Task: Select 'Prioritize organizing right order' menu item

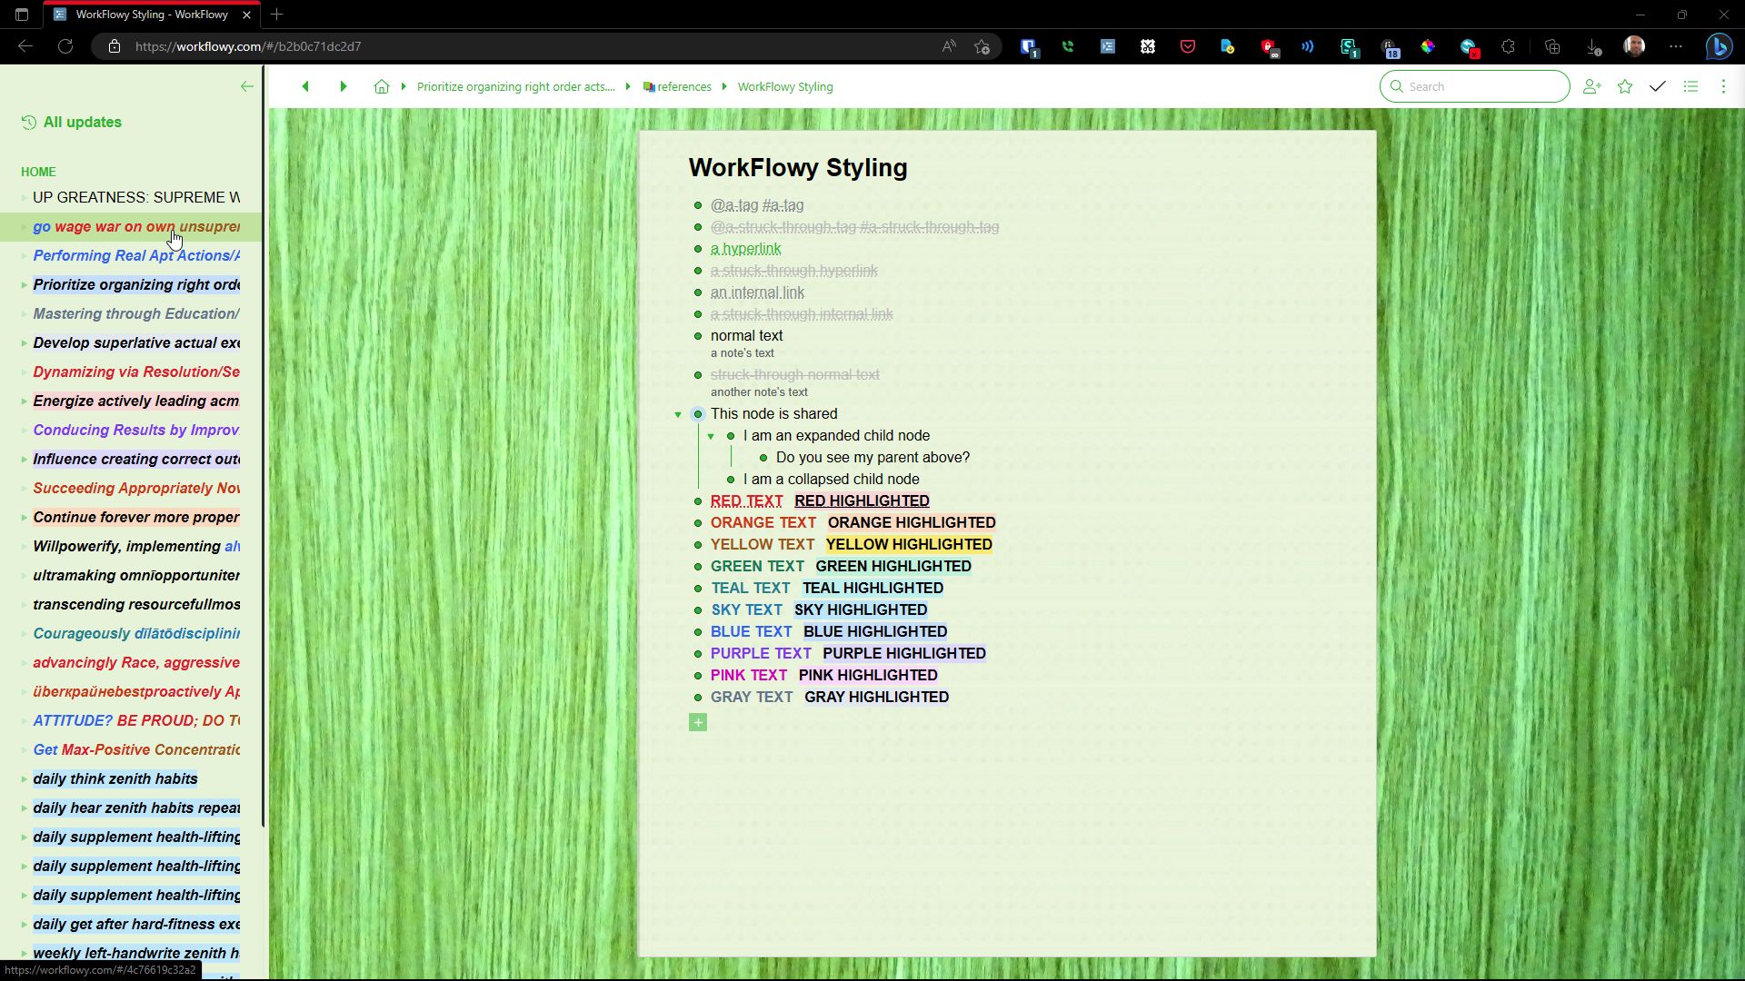Action: point(135,284)
